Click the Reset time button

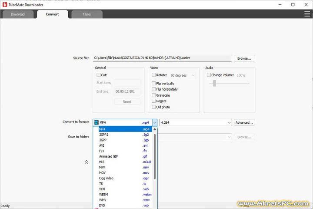127,101
